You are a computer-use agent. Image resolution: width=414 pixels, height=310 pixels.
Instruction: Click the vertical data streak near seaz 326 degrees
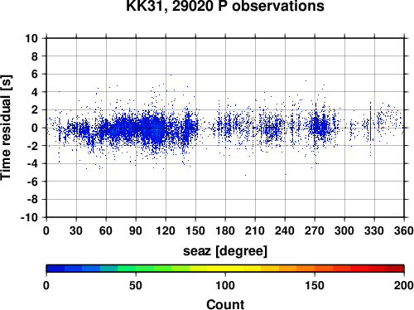370,123
